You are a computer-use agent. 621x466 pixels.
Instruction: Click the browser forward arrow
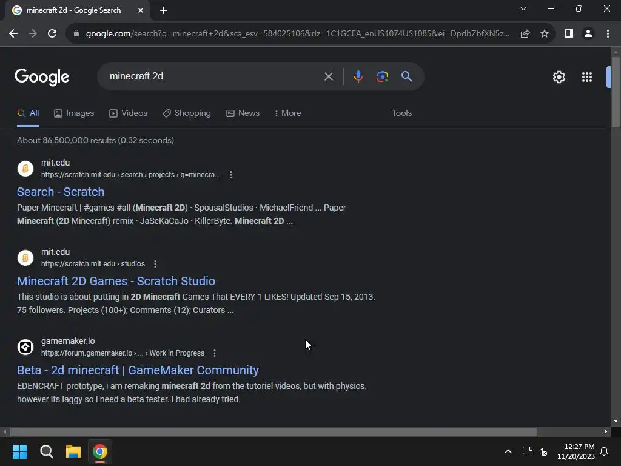coord(33,34)
